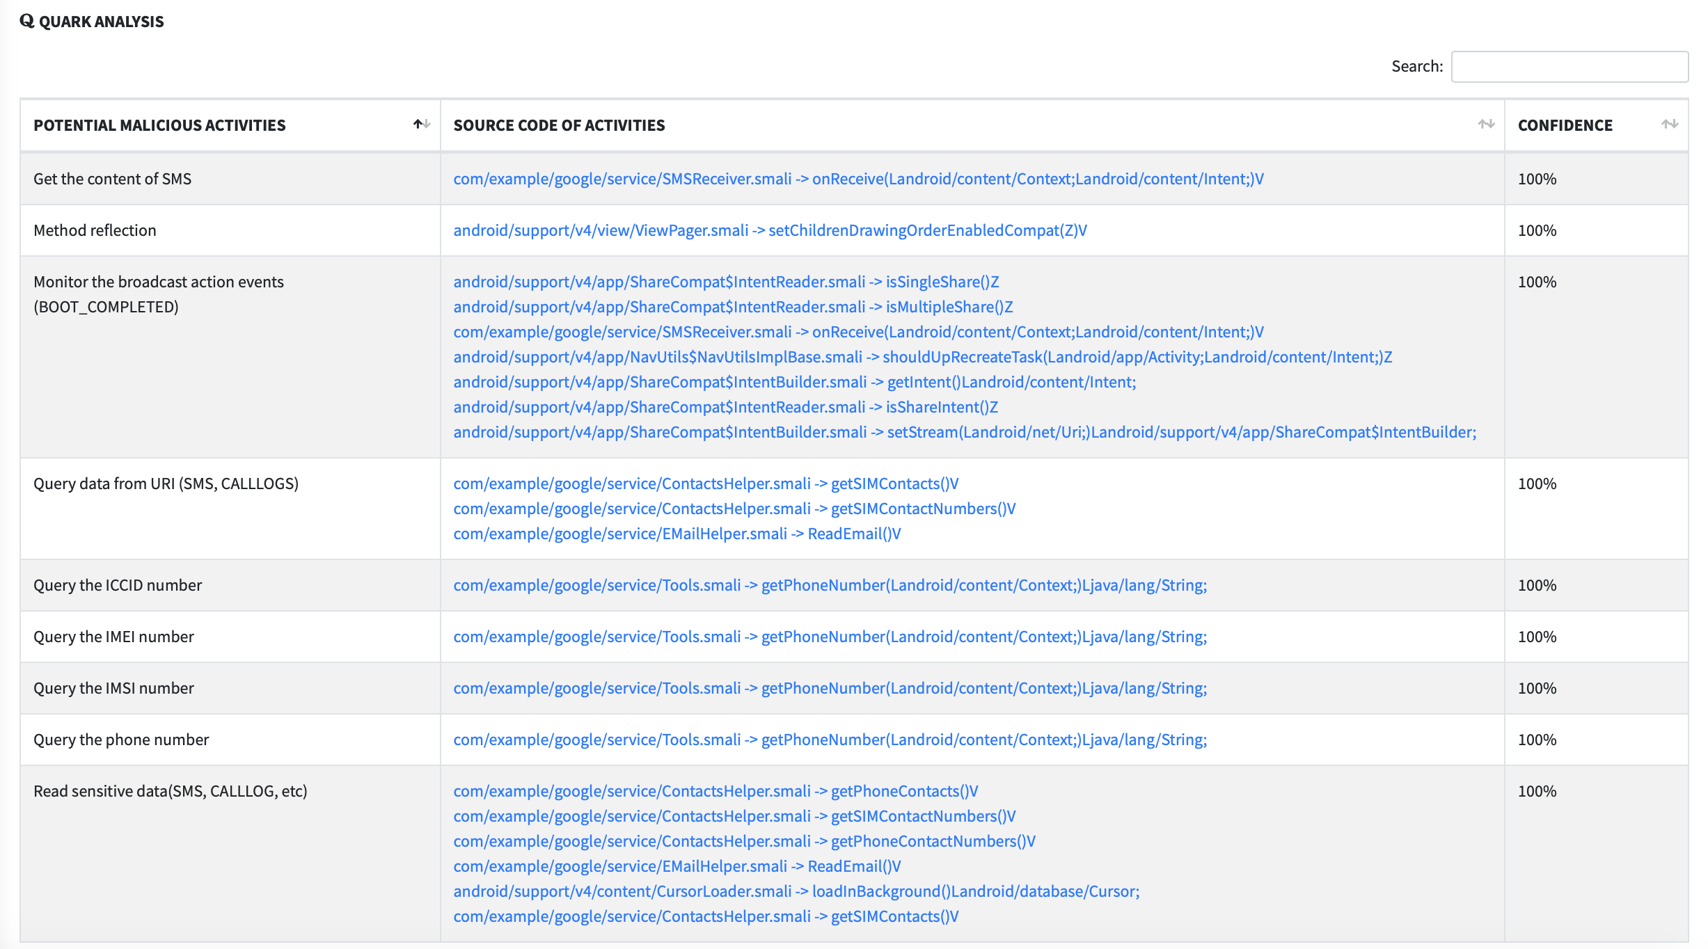1708x949 pixels.
Task: Open IntentBuilder setStream link
Action: click(x=964, y=432)
